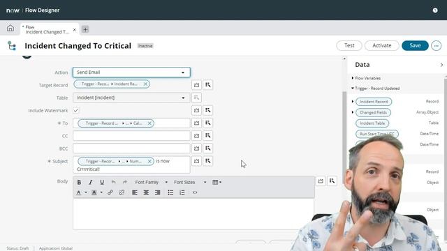
Task: Open script toggle for Target Record
Action: pyautogui.click(x=196, y=85)
